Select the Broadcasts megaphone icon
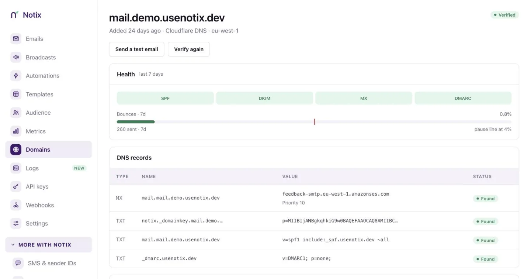Viewport: 531px width, 279px height. tap(16, 57)
